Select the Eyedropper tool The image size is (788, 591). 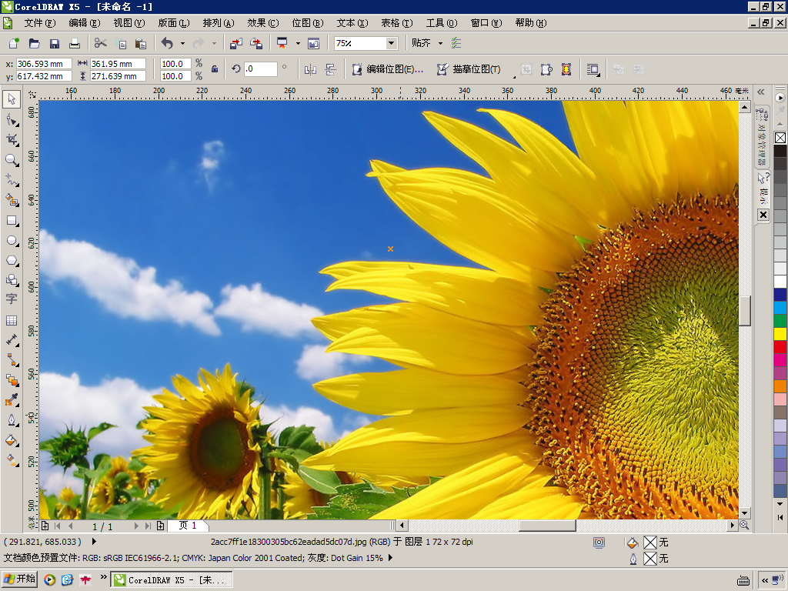click(x=12, y=400)
